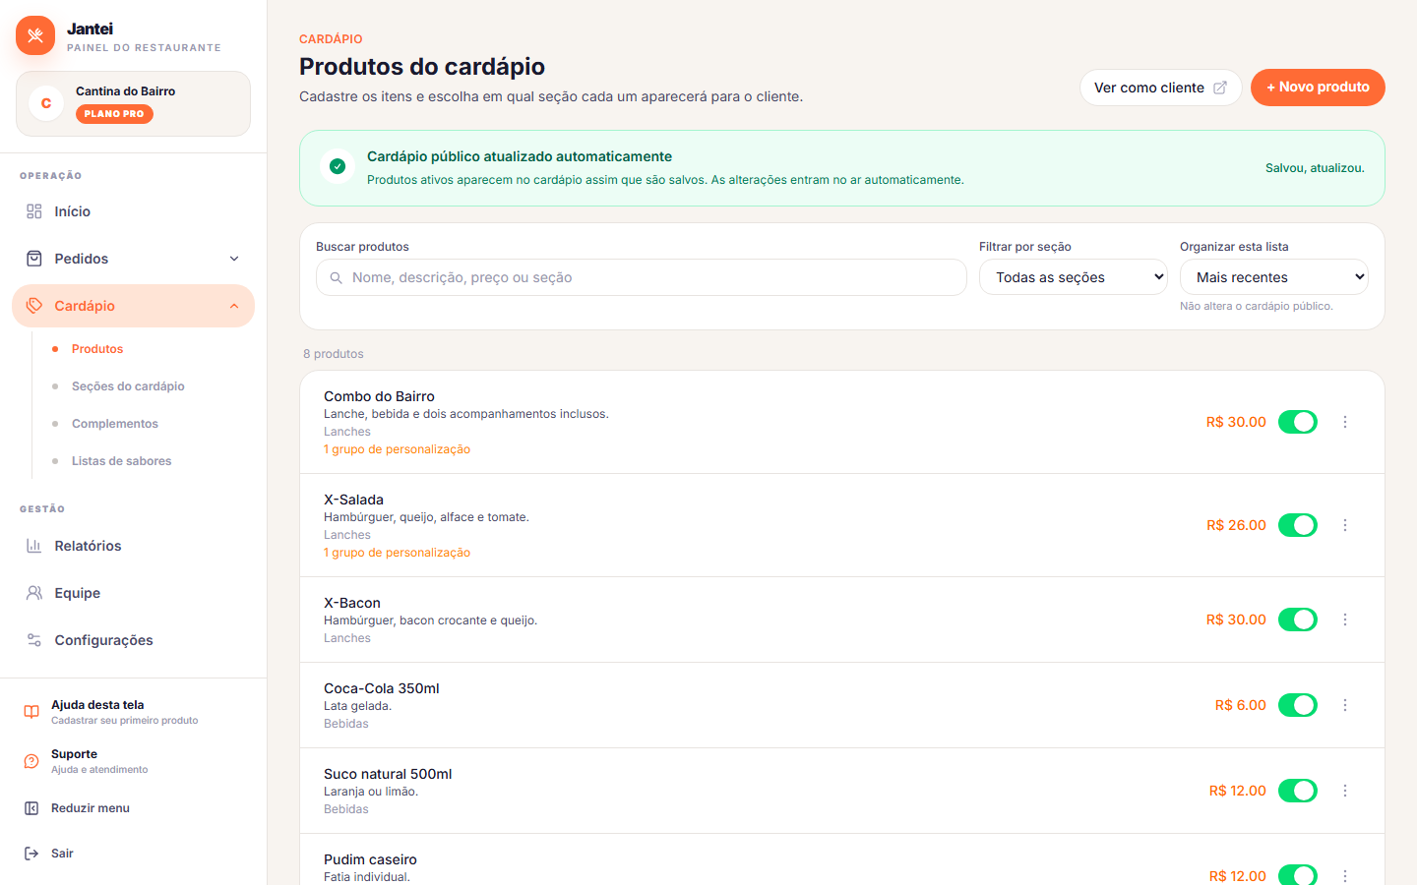Image resolution: width=1417 pixels, height=885 pixels.
Task: Click the PLANO PRO badge
Action: coord(114,114)
